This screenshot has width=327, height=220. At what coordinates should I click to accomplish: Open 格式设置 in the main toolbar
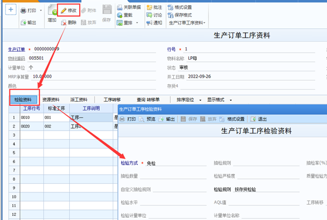(x=180, y=8)
